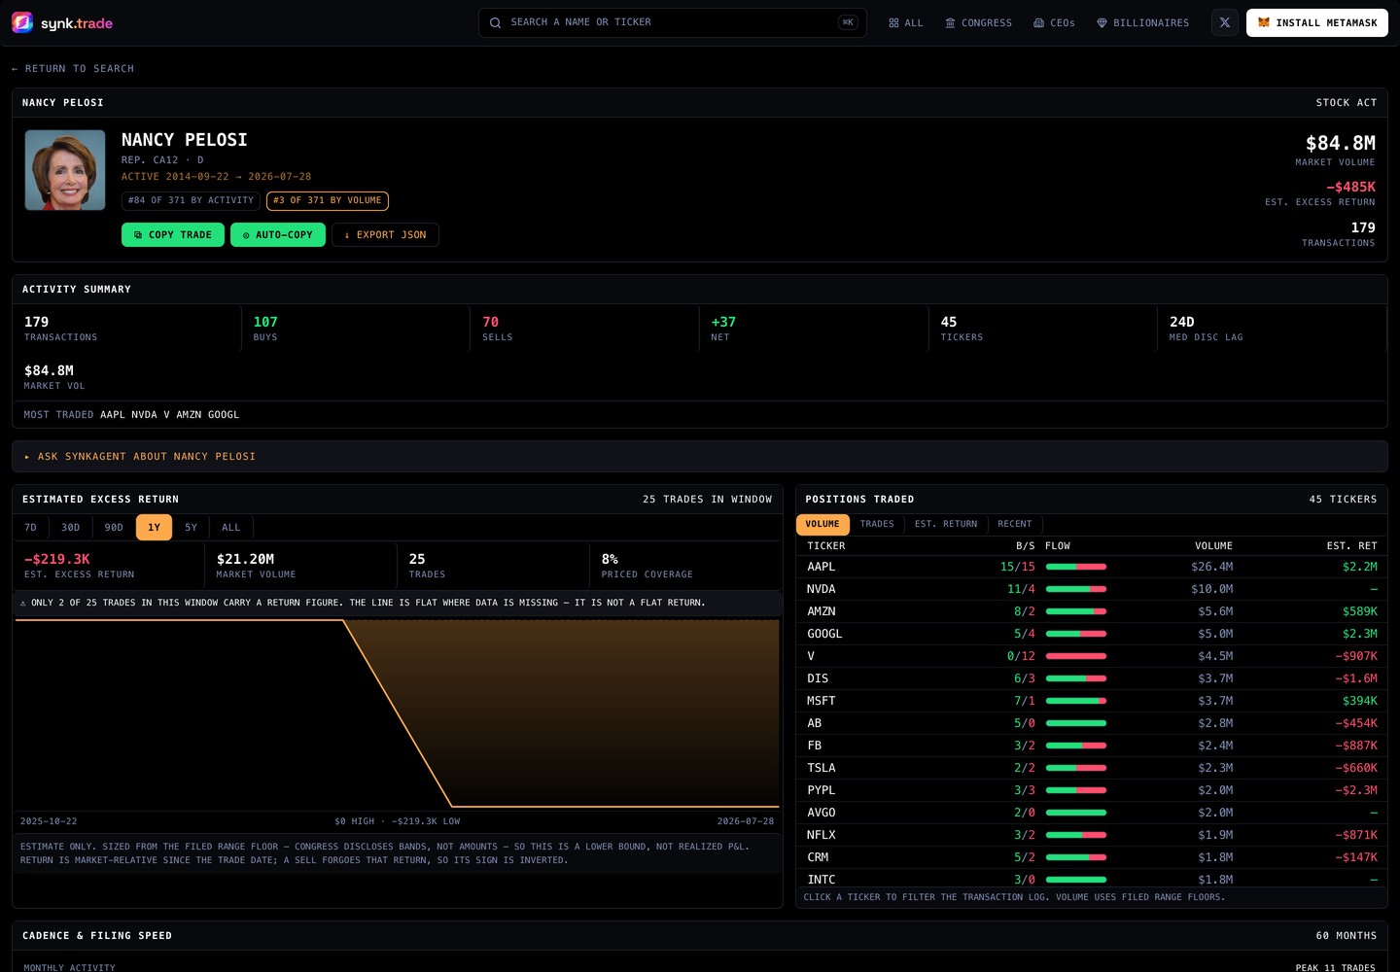Switch positions to RECENT tab
The width and height of the screenshot is (1400, 972).
[1015, 525]
